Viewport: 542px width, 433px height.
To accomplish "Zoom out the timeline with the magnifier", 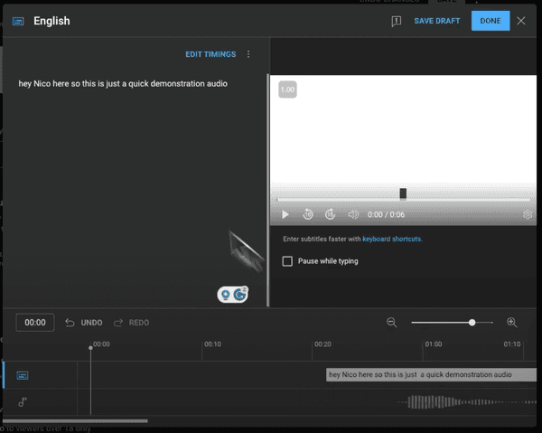I will coord(392,322).
